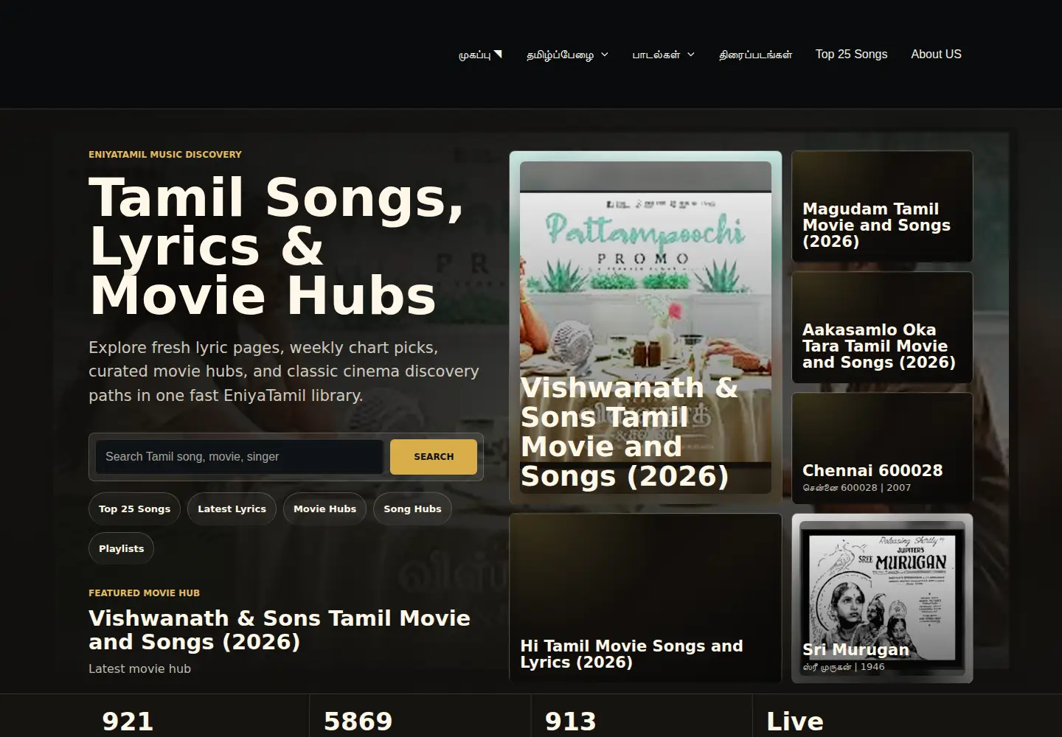
Task: Select the Top 25 Songs pill button
Action: 134,509
